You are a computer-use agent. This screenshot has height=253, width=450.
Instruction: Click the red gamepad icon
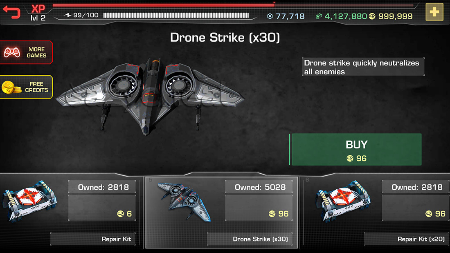pos(12,52)
